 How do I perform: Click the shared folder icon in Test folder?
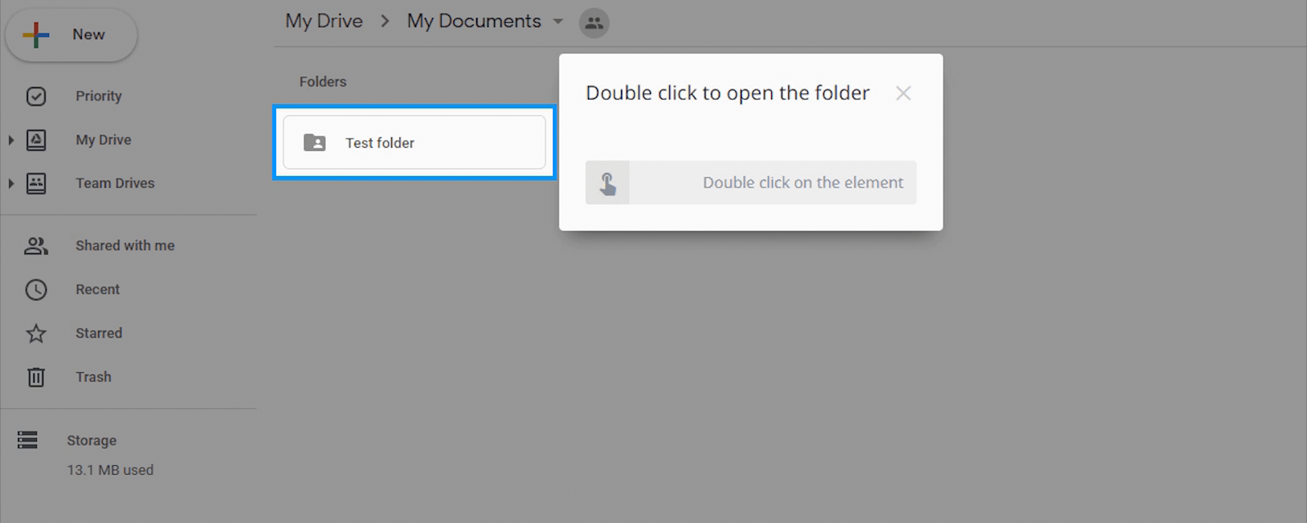point(314,143)
